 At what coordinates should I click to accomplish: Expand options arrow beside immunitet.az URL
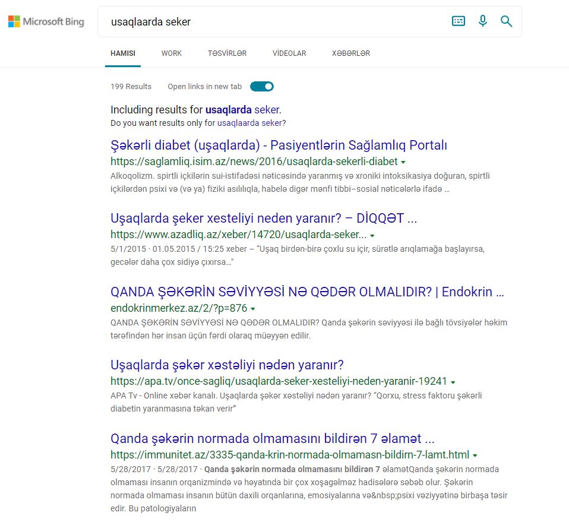click(x=475, y=455)
